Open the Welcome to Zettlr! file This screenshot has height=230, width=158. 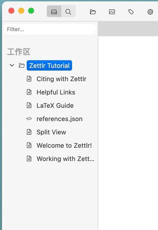tap(64, 146)
